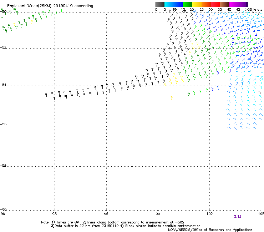Click the latitude label '-60'
Screen dimensions: 264x232
tap(3, 210)
